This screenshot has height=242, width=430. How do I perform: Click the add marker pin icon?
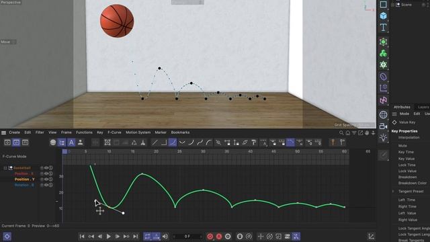(342, 143)
